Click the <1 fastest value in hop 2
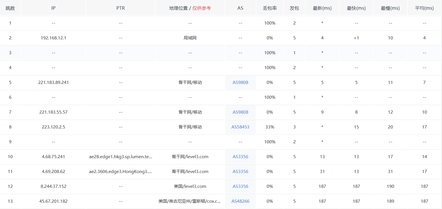Screen dimensions: 442x209 [356, 38]
